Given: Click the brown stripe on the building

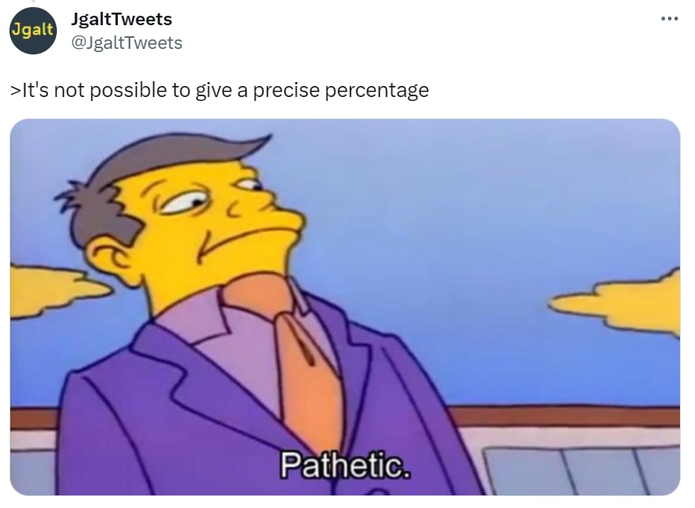Looking at the screenshot, I should click(x=563, y=416).
